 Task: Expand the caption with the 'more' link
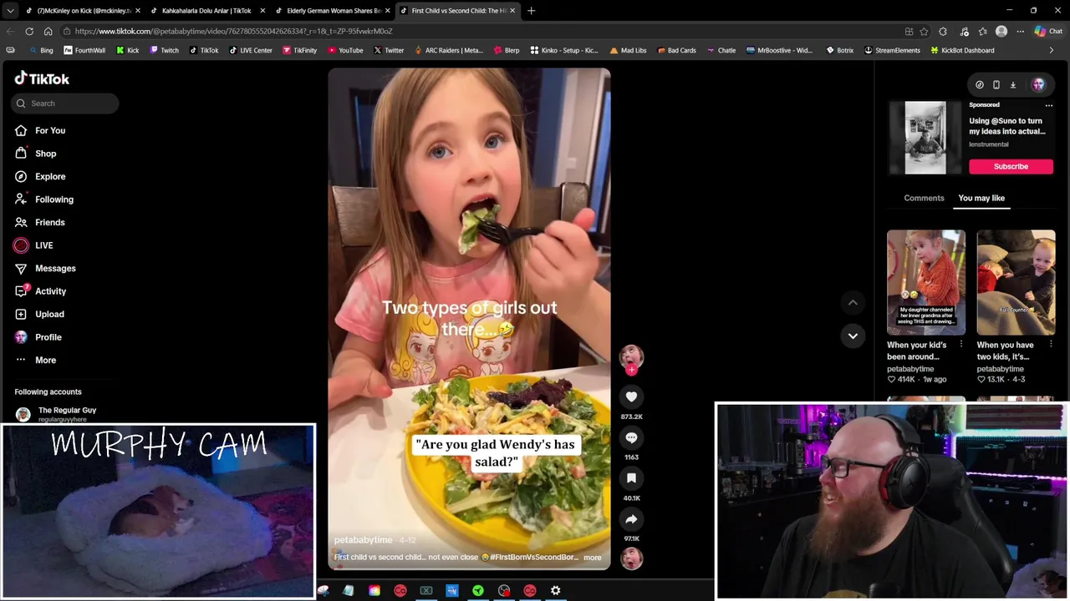[x=592, y=558]
